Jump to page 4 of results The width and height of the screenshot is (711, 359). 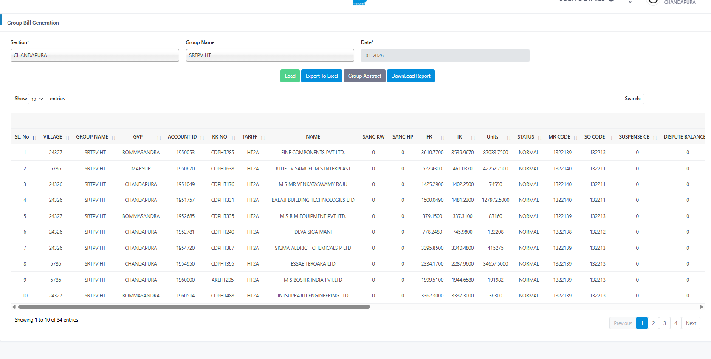pyautogui.click(x=676, y=323)
